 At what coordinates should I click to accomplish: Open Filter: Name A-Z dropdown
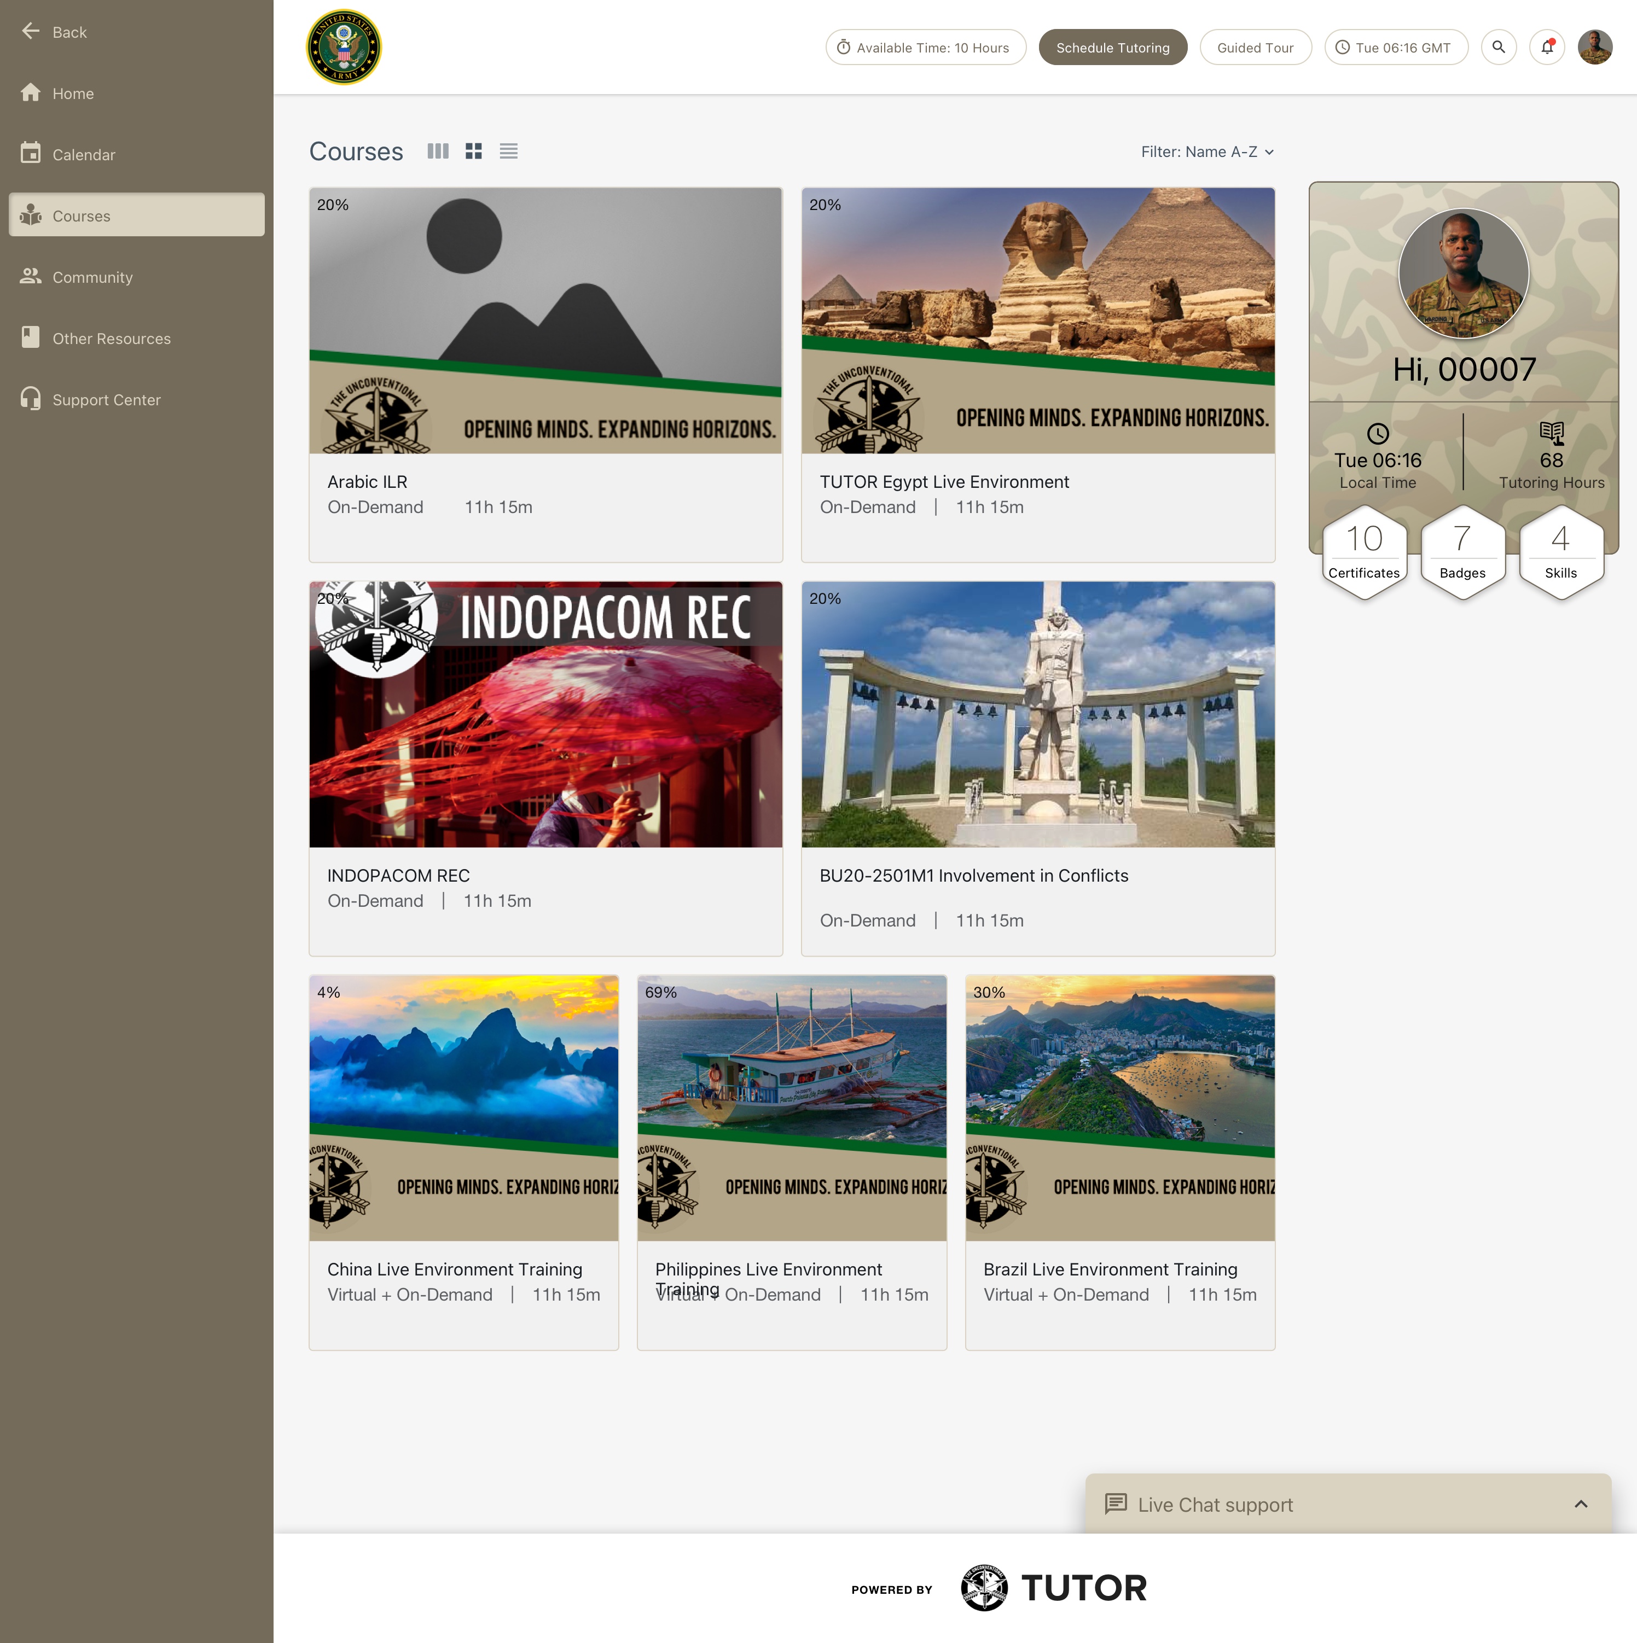(x=1208, y=152)
